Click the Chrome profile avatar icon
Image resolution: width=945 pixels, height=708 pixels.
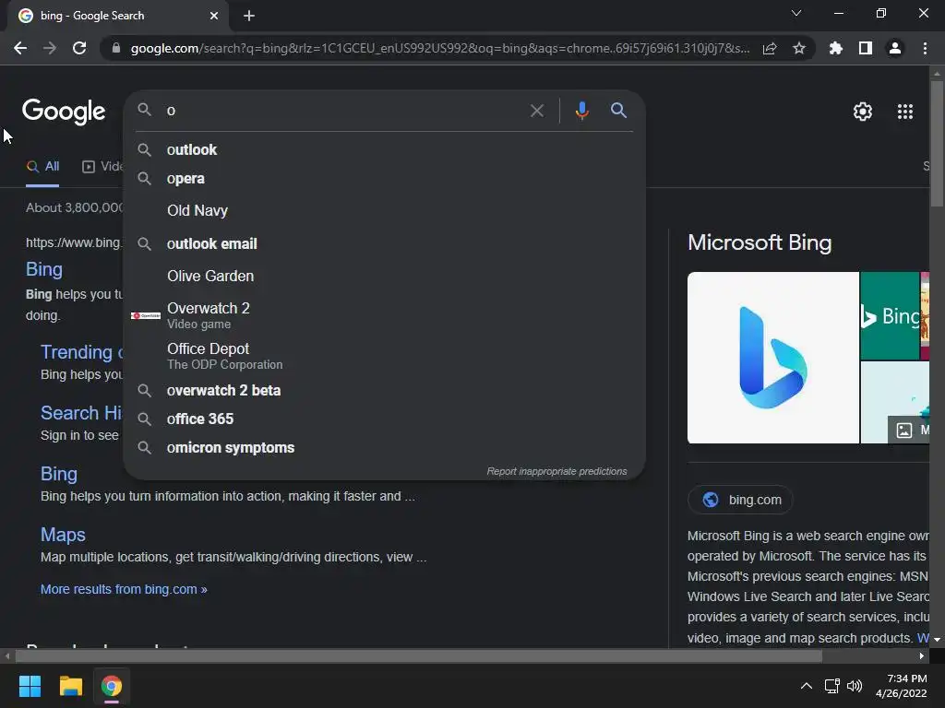click(x=895, y=48)
